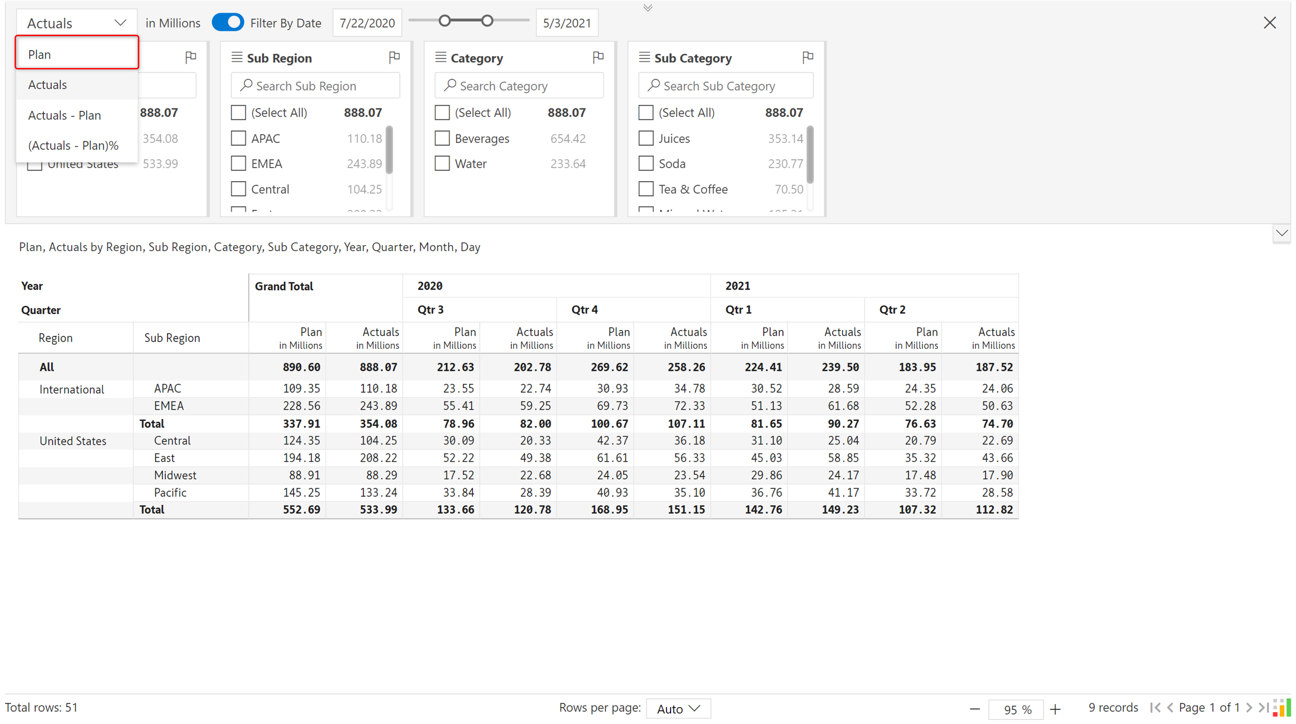Check the Beverages category checkbox

tap(442, 138)
